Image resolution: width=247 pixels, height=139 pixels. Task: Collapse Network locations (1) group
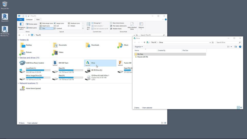coord(19,83)
